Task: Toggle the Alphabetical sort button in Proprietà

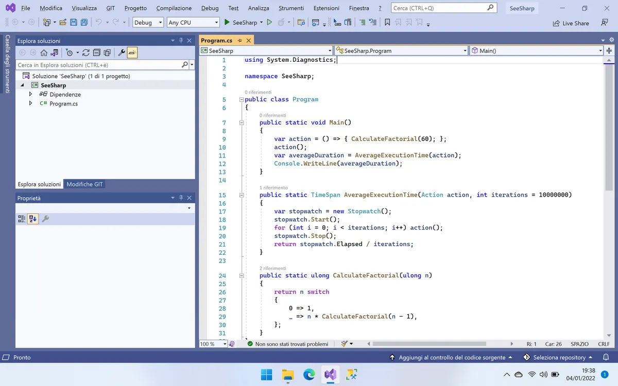Action: click(33, 219)
